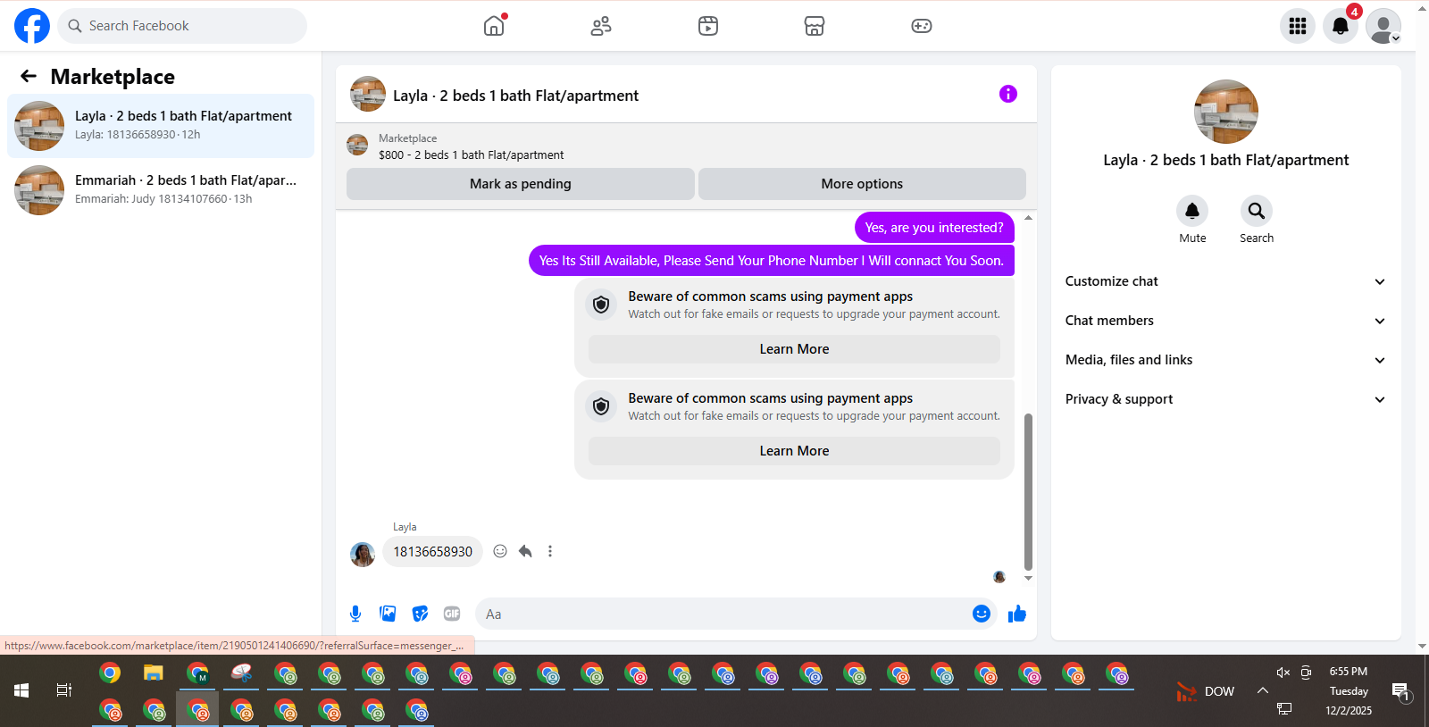1429x727 pixels.
Task: Click 'Yes Its Still Available' message
Action: tap(772, 261)
